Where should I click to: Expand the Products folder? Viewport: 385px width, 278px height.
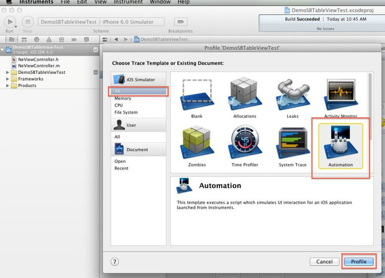(8, 86)
